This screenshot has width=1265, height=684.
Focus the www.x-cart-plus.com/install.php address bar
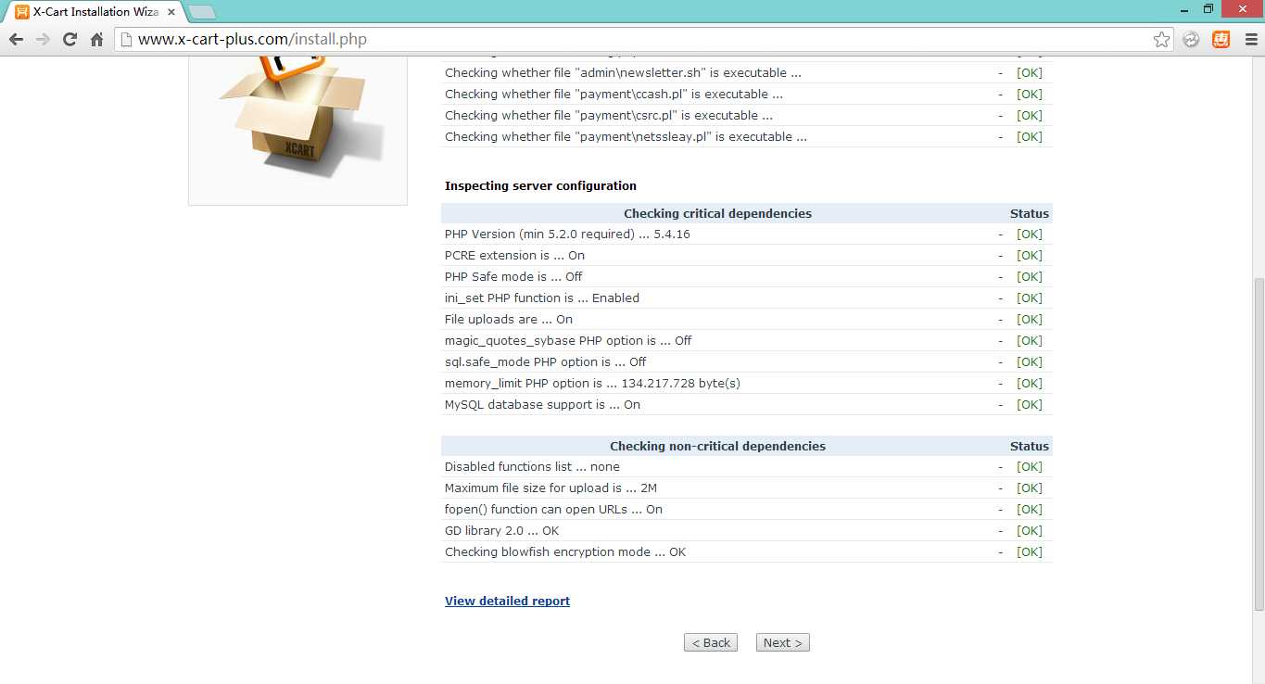(642, 39)
